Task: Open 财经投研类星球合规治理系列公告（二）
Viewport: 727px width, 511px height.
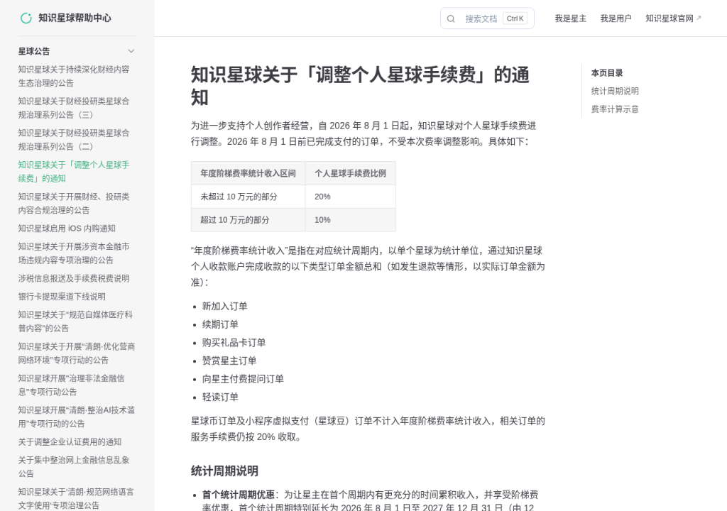Action: coord(74,140)
